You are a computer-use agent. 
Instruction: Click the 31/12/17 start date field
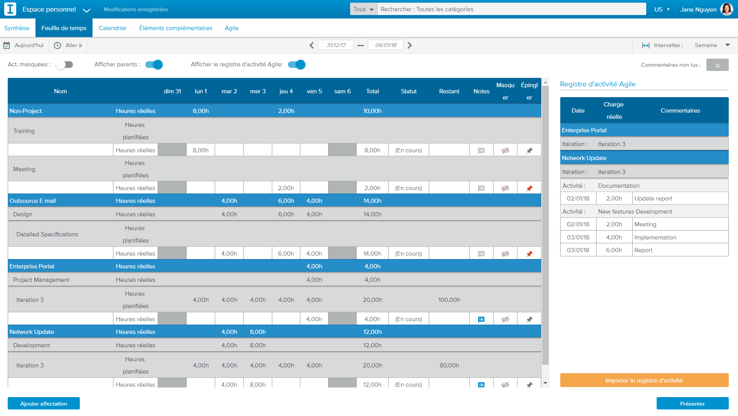click(335, 45)
